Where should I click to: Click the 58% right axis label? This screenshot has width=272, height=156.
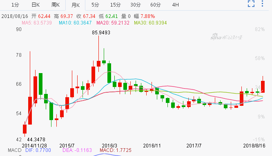click(260, 58)
